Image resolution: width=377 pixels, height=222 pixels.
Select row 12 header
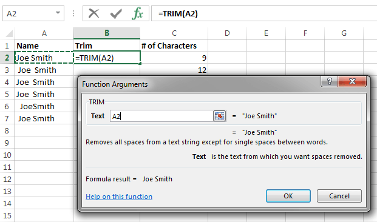click(7, 179)
